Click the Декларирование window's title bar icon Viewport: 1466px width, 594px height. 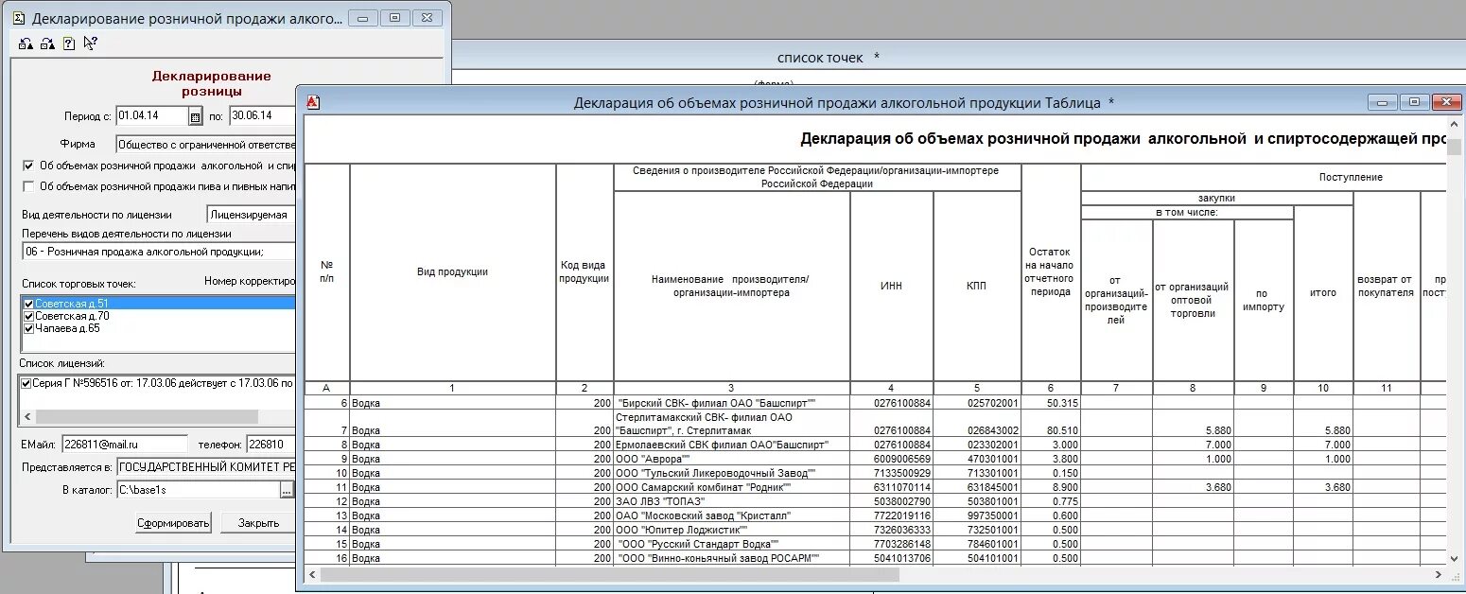17,18
